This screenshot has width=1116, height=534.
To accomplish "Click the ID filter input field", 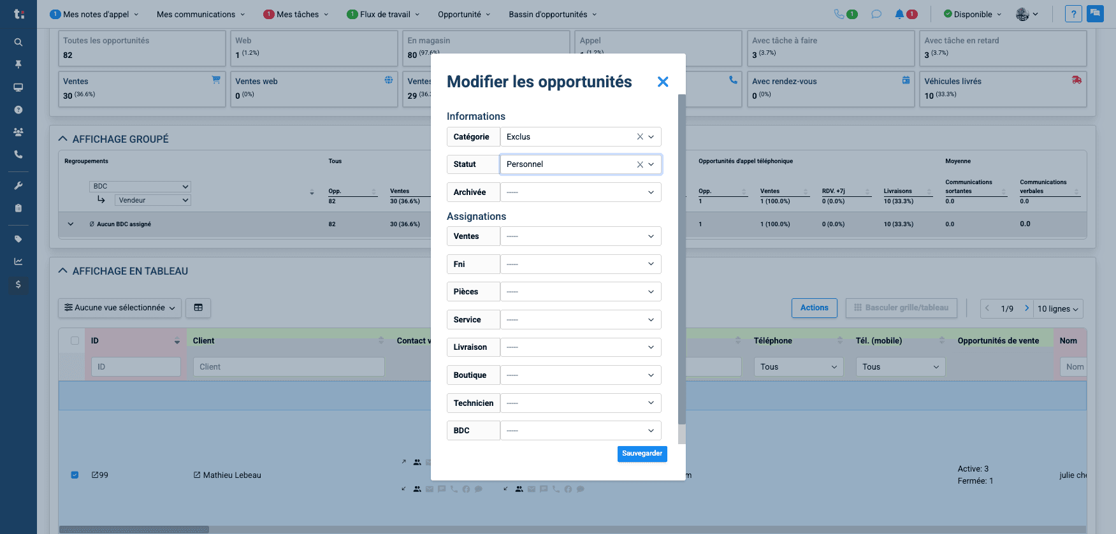I will click(x=136, y=367).
